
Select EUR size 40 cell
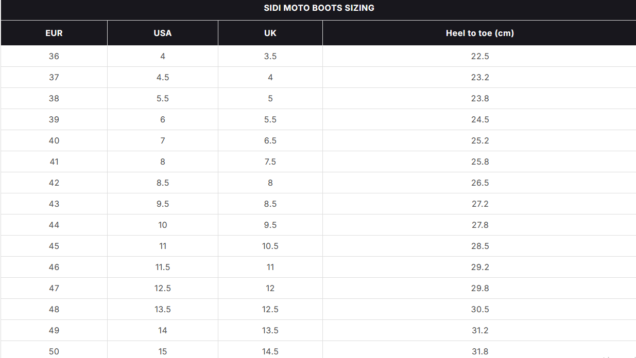pyautogui.click(x=54, y=140)
